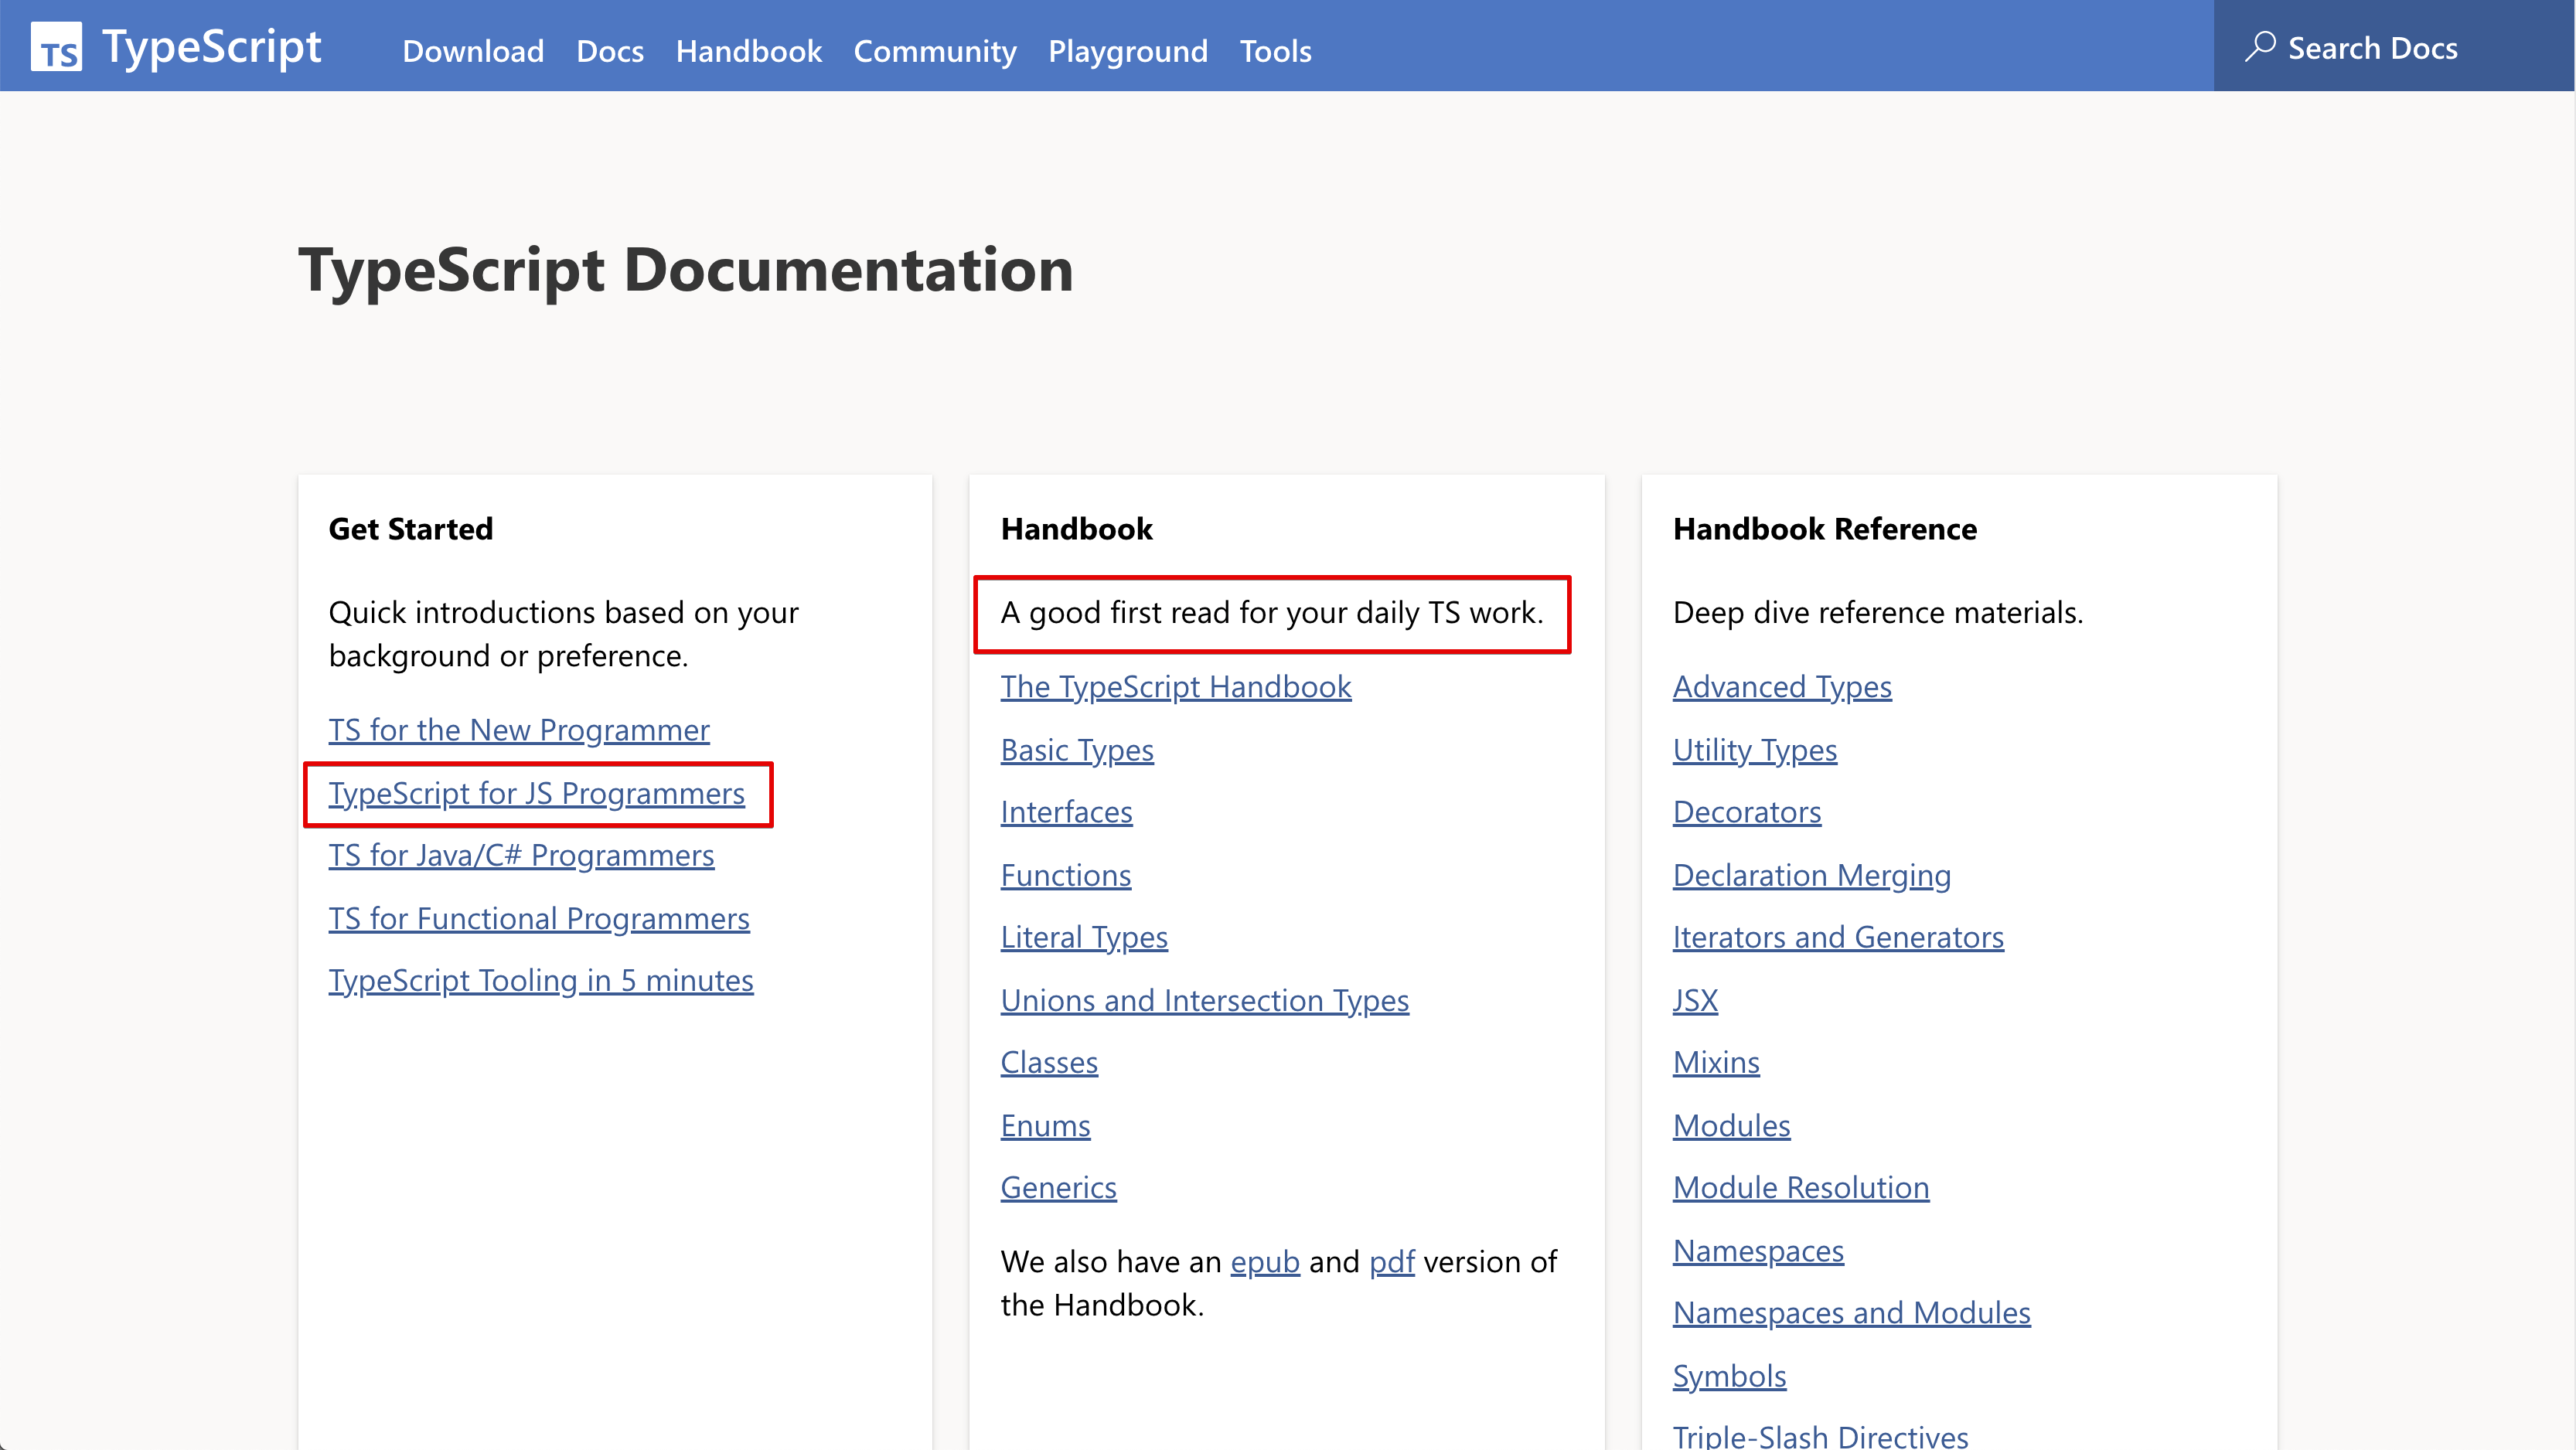Open the Download nav item
2576x1450 pixels.
(x=473, y=51)
